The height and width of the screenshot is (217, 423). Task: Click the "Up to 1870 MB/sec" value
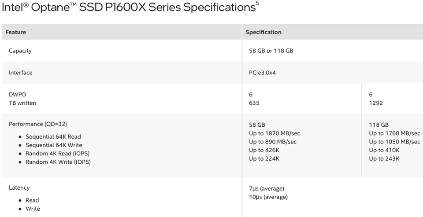(x=275, y=133)
